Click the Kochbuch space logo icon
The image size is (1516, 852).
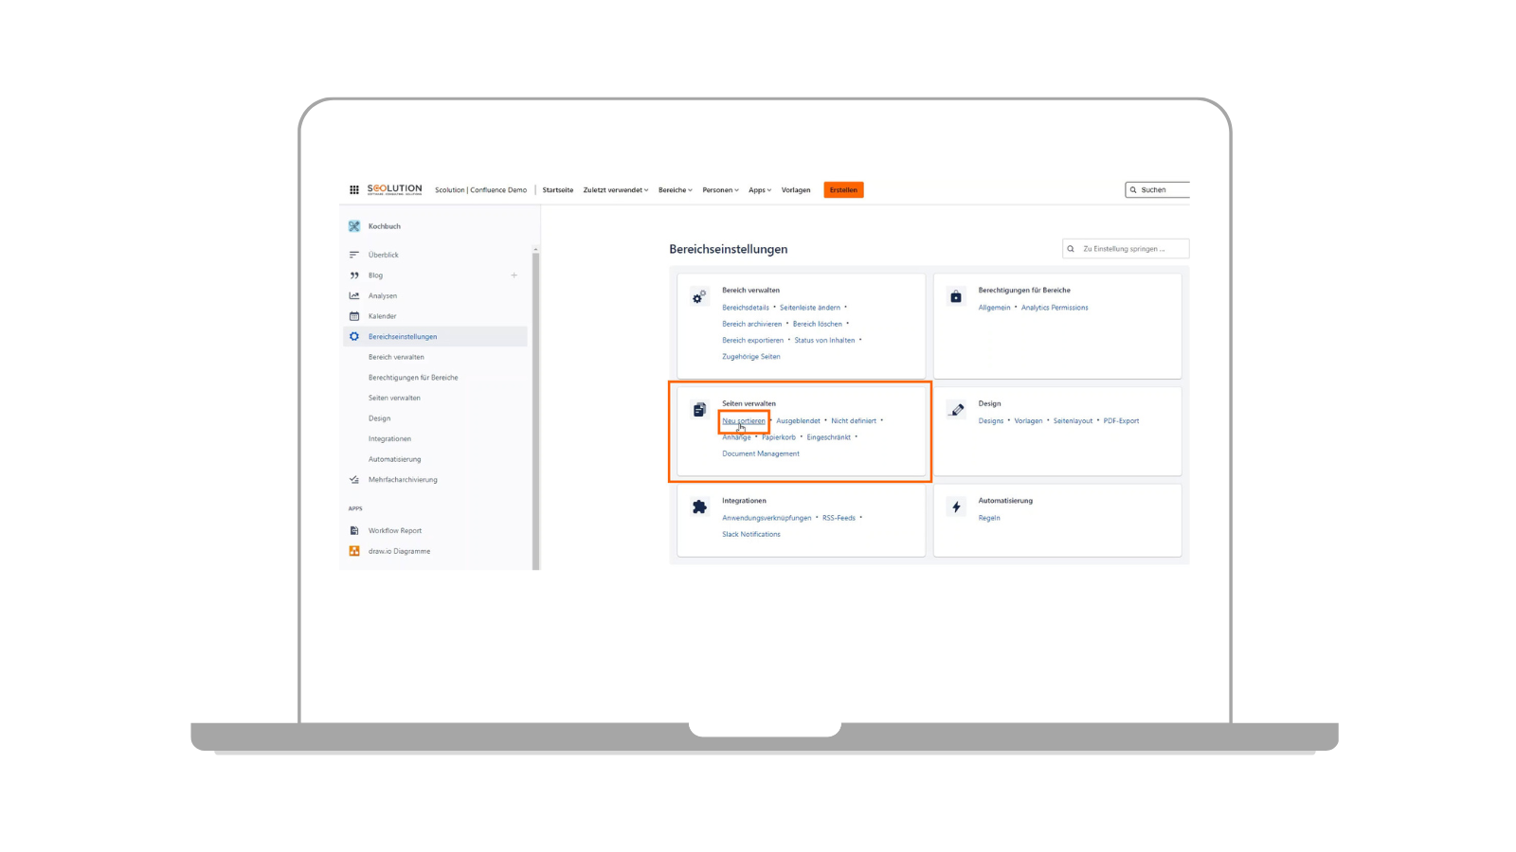tap(354, 226)
